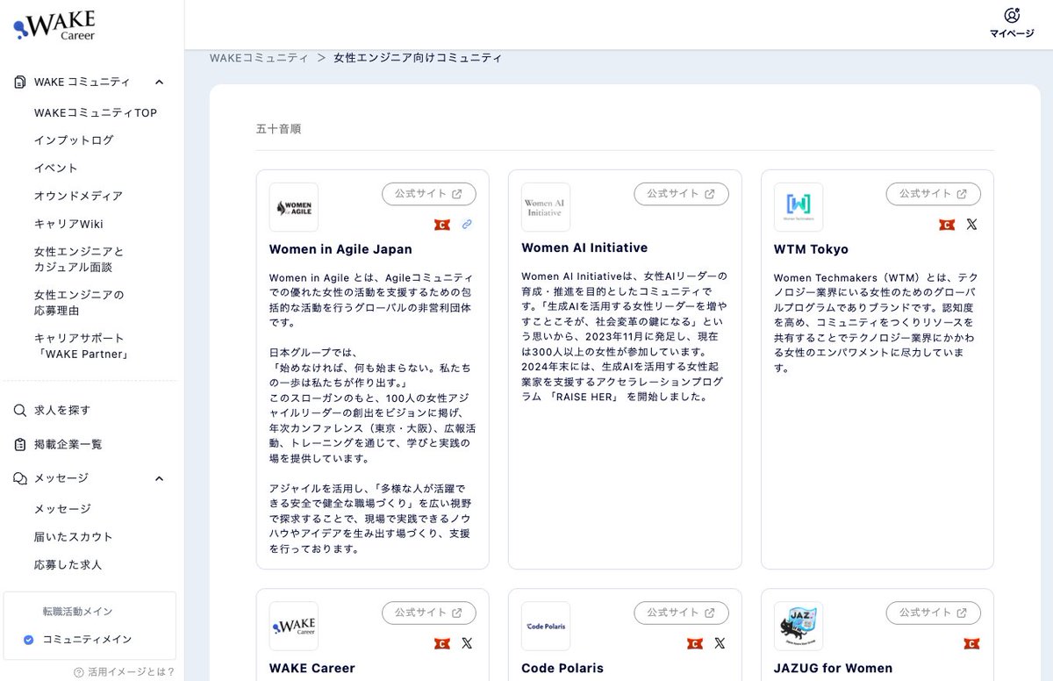
Task: Click WAKE コミュニティ section document icon
Action: [19, 82]
